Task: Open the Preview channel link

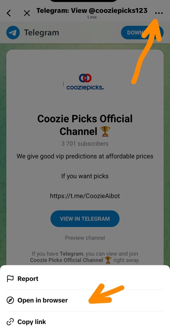Action: click(x=85, y=238)
